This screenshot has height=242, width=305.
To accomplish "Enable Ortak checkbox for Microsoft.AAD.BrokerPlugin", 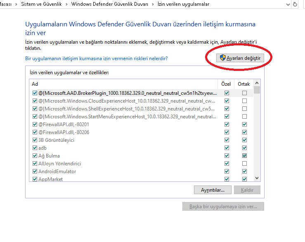I will [244, 93].
